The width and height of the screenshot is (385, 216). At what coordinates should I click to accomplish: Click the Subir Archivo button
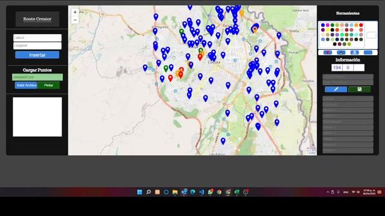pos(26,85)
